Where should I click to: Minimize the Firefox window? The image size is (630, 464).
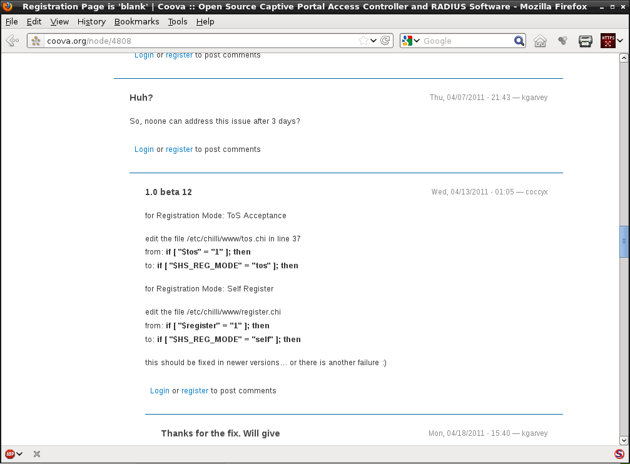[x=602, y=7]
